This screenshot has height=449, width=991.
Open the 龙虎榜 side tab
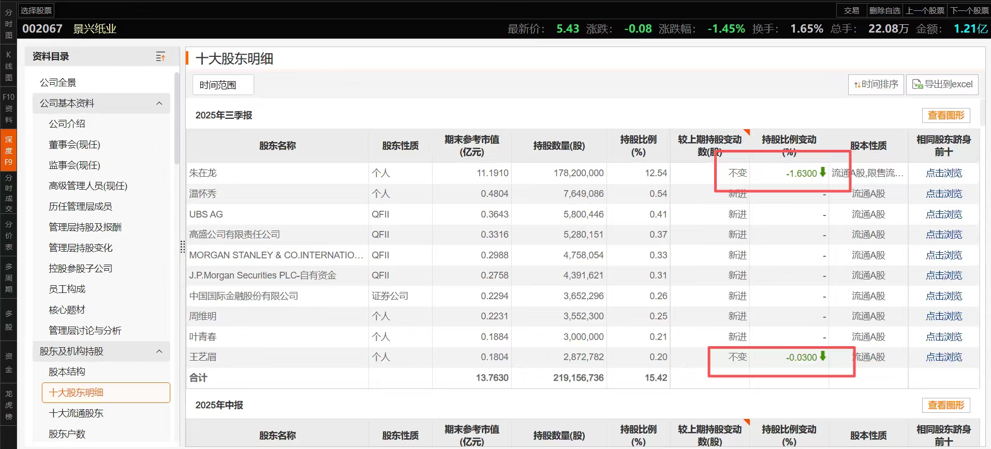point(8,405)
